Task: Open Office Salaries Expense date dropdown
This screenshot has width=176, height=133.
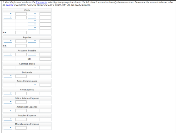Action: 8,102
